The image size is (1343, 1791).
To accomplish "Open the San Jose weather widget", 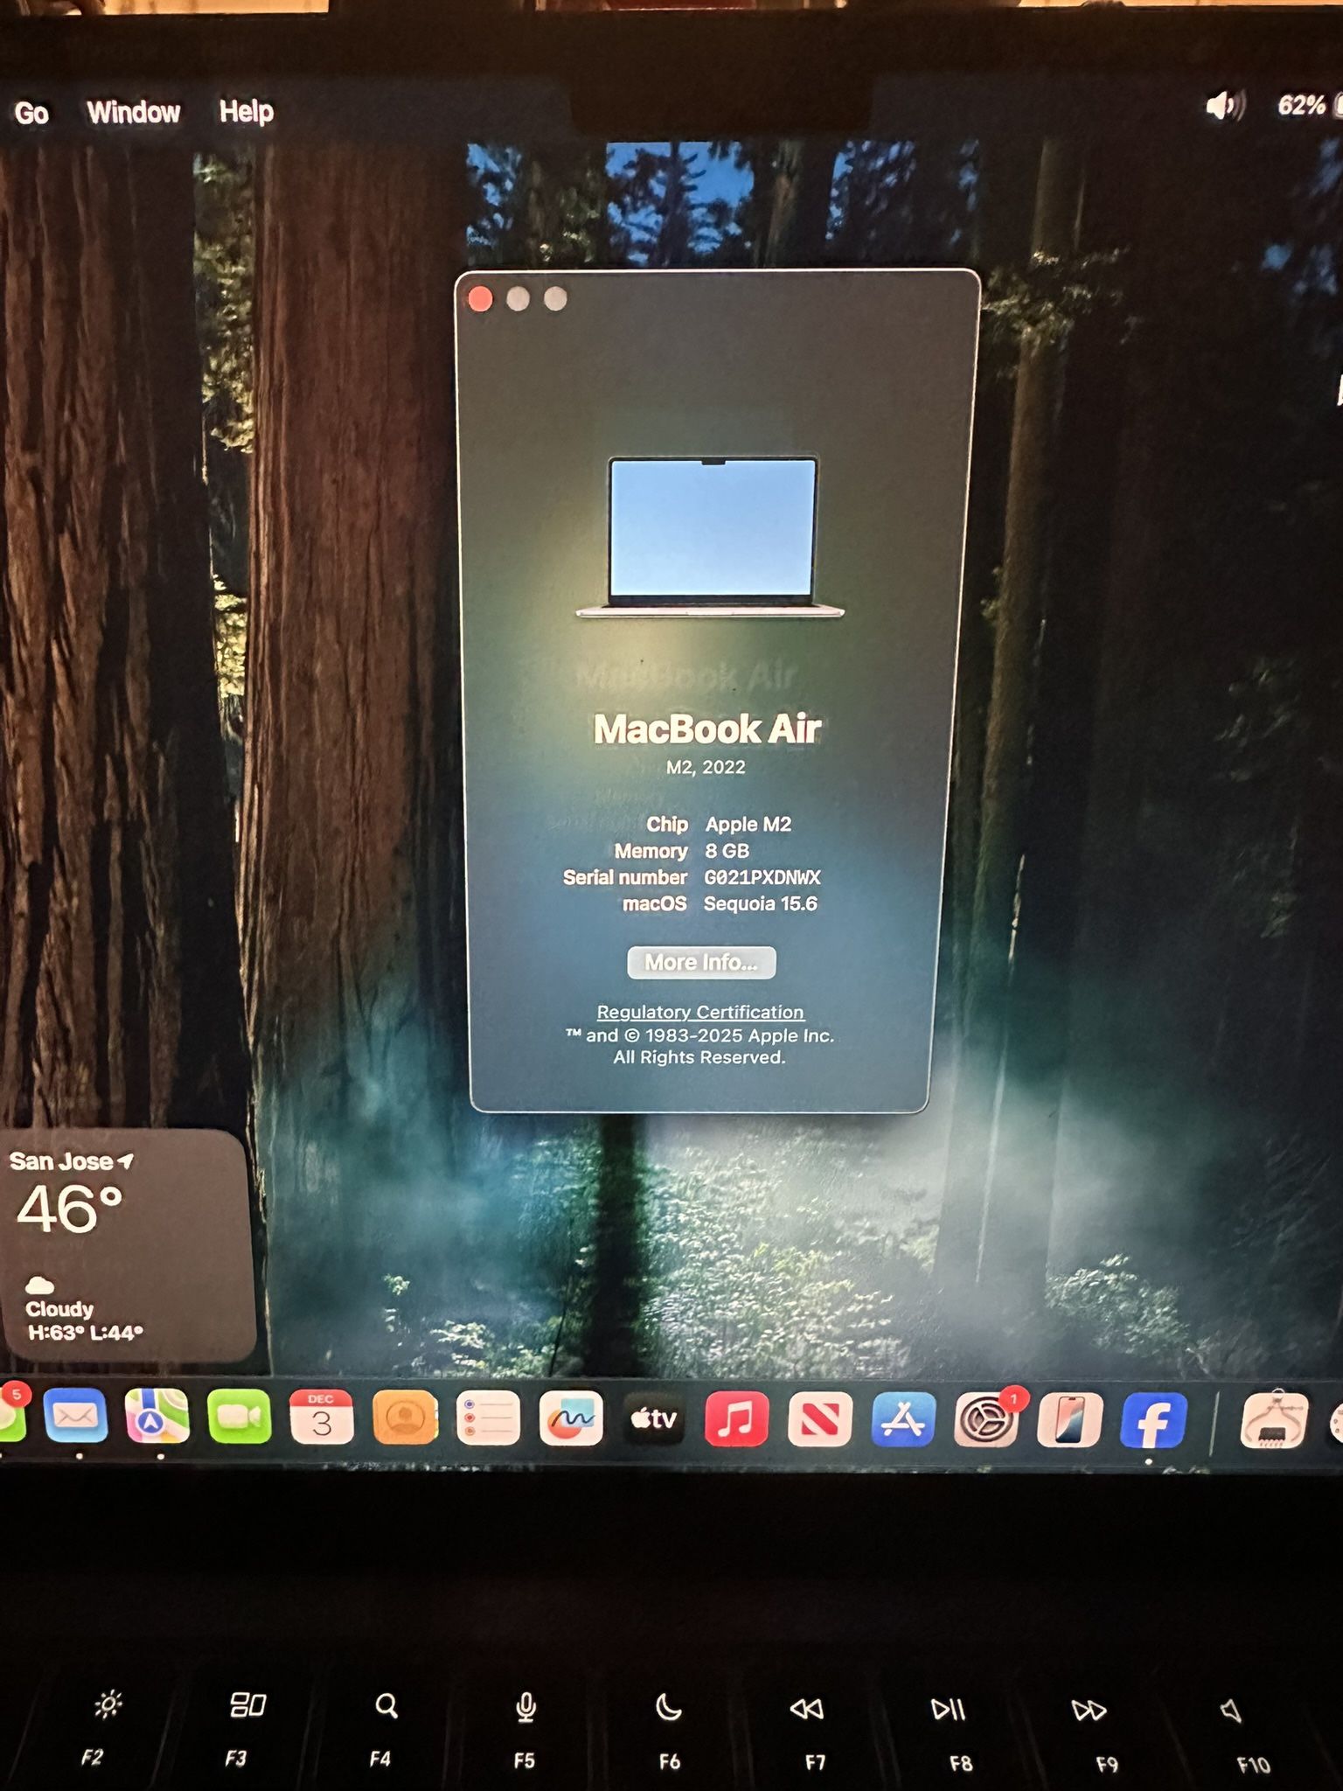I will pos(129,1245).
